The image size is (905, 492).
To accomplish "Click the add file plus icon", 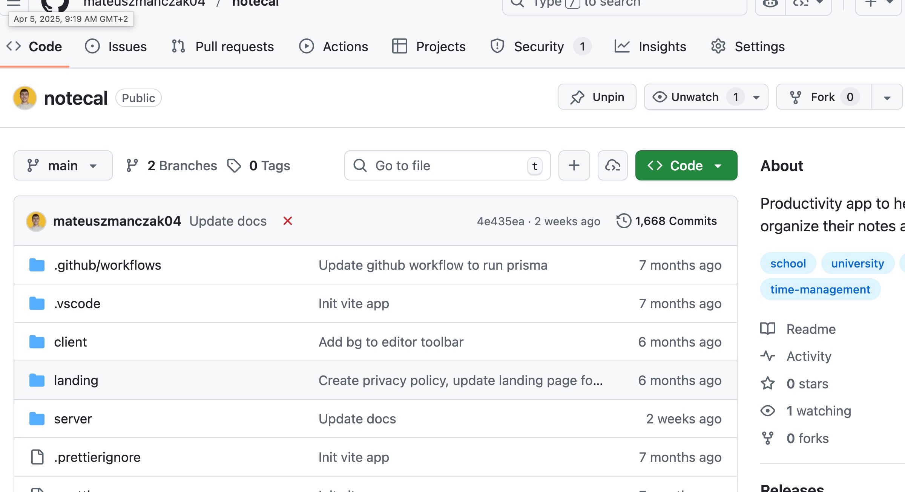I will (x=574, y=165).
